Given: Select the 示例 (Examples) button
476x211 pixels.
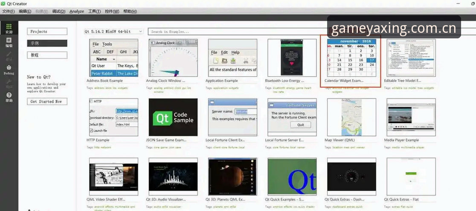Looking at the screenshot, I should pos(47,43).
